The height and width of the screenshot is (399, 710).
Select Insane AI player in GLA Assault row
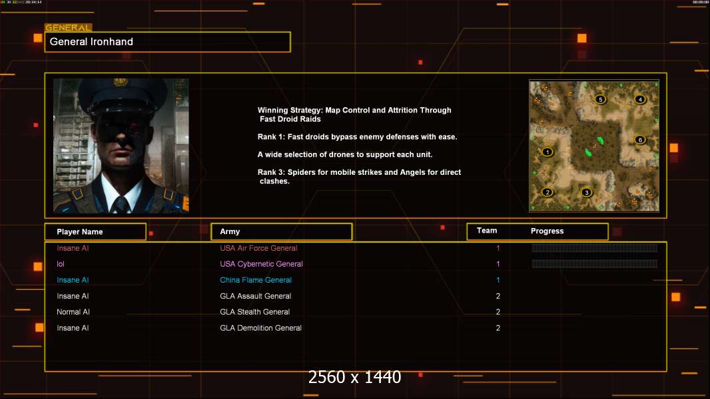(73, 296)
